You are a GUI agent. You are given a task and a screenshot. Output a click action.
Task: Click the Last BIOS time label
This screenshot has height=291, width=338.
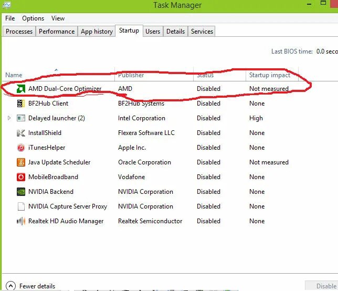(x=292, y=51)
